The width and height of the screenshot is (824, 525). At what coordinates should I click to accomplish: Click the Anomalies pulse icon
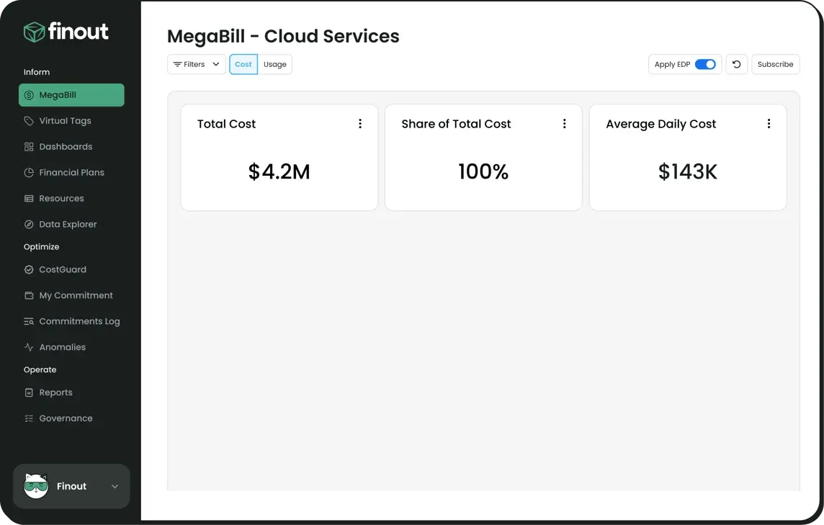point(29,347)
